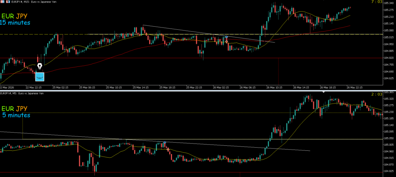Click the blue entry marker on M5 chart
396x177 pixels.
point(165,143)
